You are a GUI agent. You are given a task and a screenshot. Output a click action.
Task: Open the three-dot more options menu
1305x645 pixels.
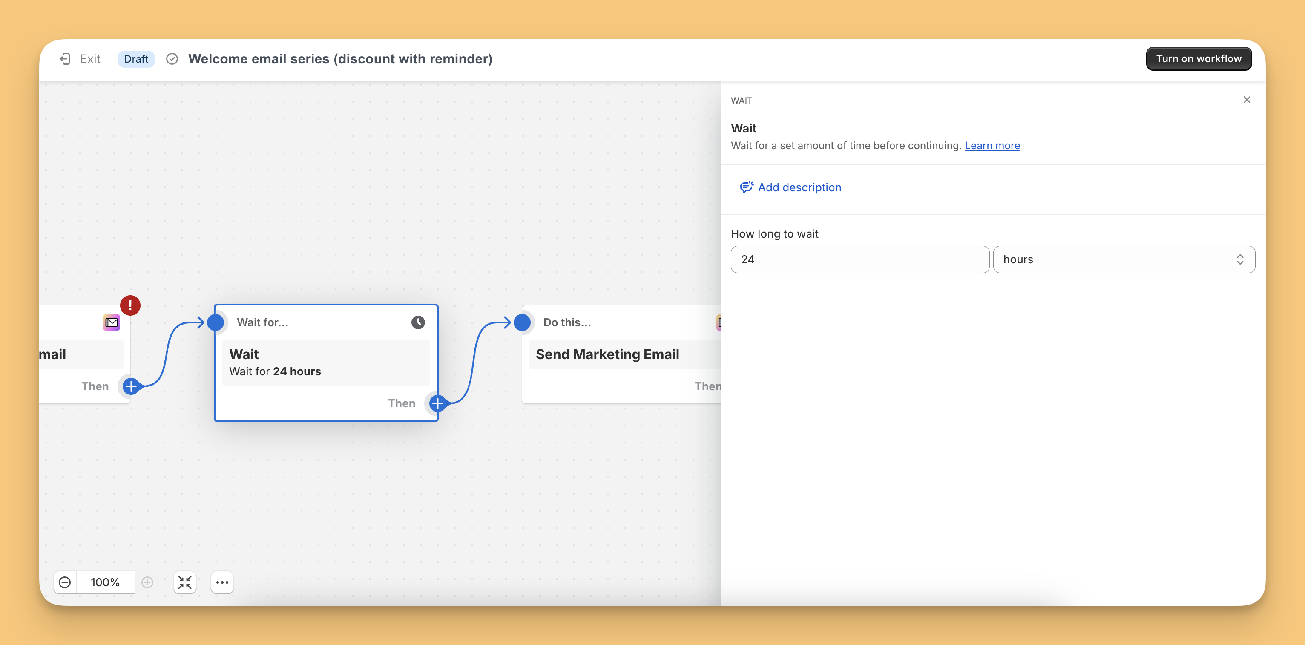(x=222, y=582)
